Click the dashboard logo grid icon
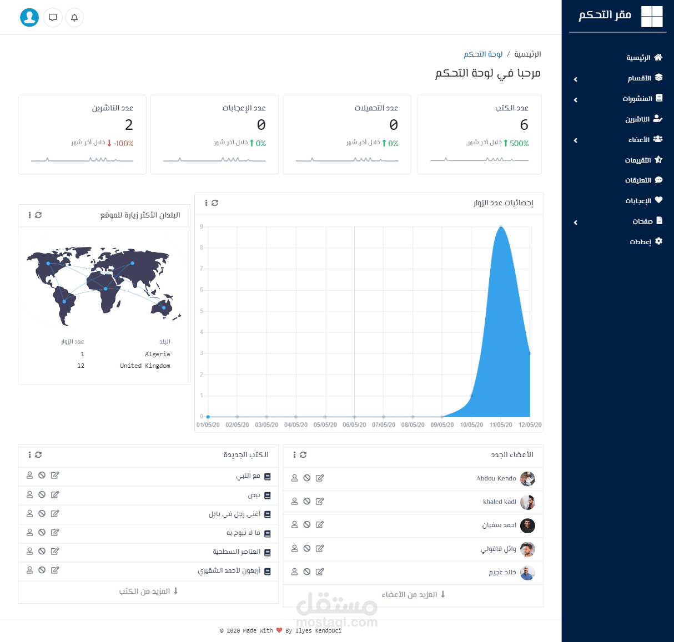The height and width of the screenshot is (642, 674). point(652,17)
